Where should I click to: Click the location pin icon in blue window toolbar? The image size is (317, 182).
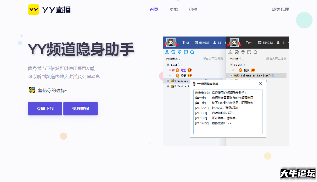coord(180,52)
